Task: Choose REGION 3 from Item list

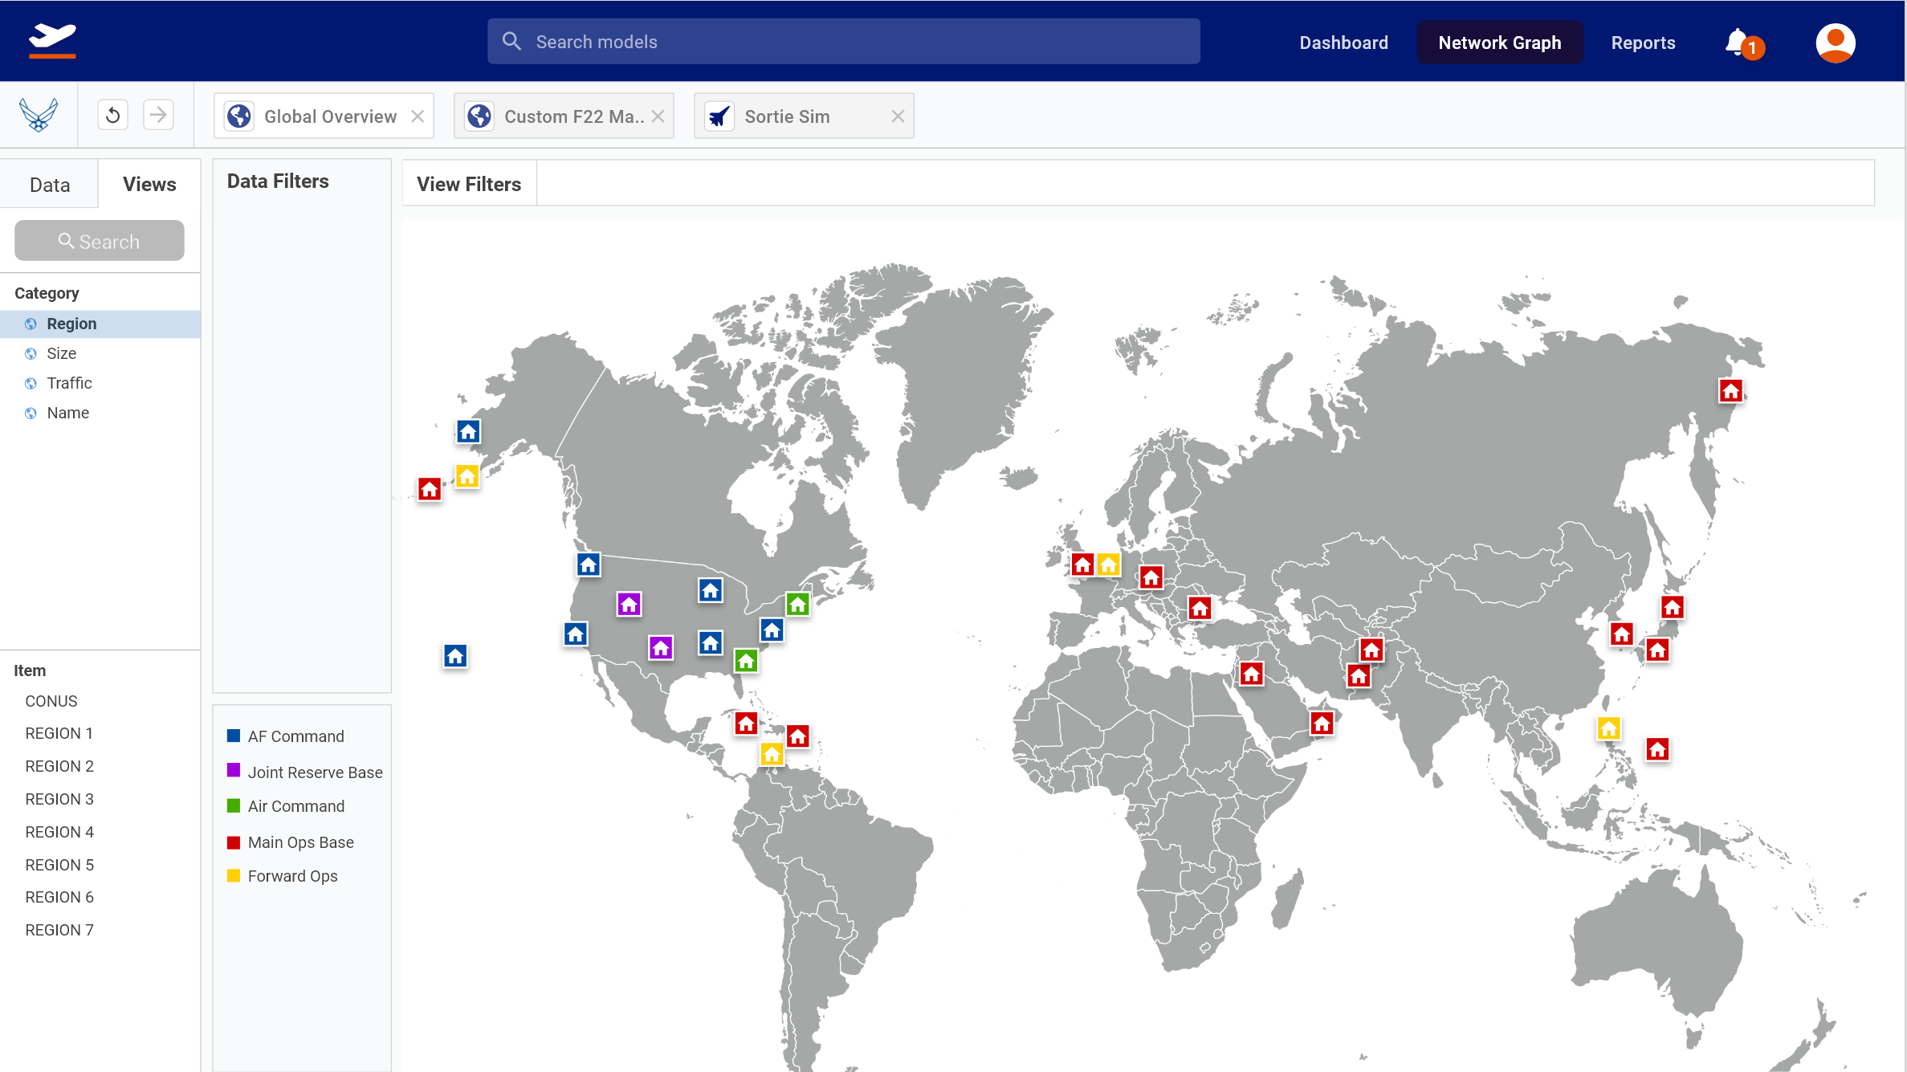Action: click(x=59, y=799)
